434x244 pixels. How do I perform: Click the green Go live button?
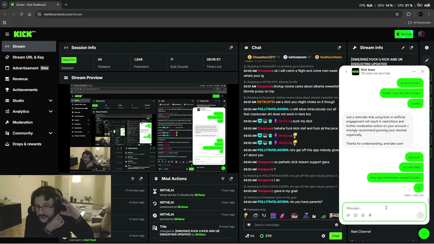[x=404, y=34]
